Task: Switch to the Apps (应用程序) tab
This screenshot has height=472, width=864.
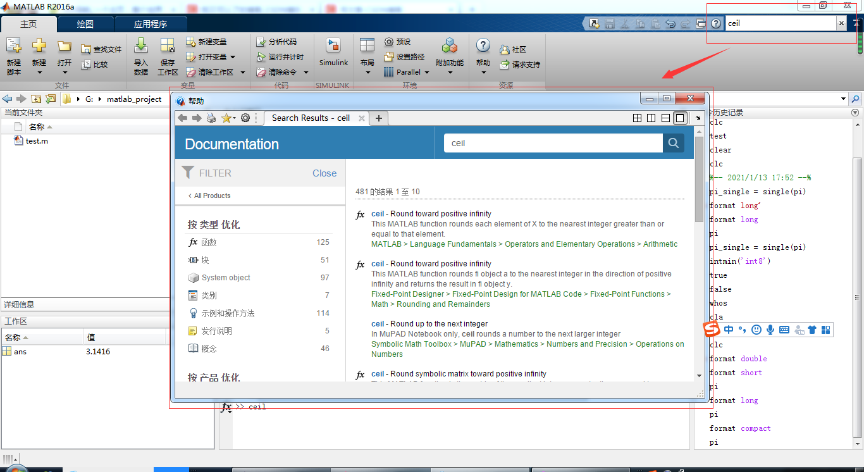Action: [x=151, y=24]
